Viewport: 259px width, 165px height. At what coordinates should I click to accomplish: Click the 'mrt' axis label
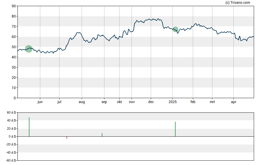click(x=212, y=102)
